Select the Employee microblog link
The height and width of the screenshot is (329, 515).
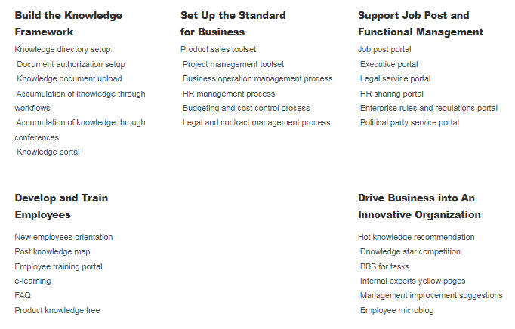(x=397, y=311)
